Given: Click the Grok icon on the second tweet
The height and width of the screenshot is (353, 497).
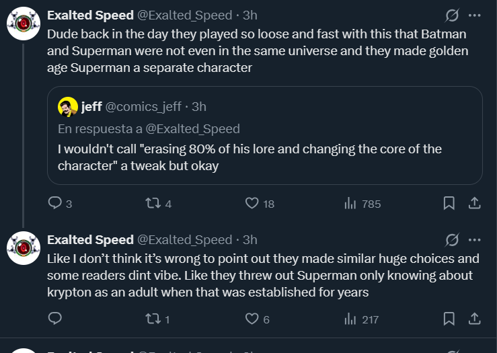Looking at the screenshot, I should pyautogui.click(x=452, y=240).
